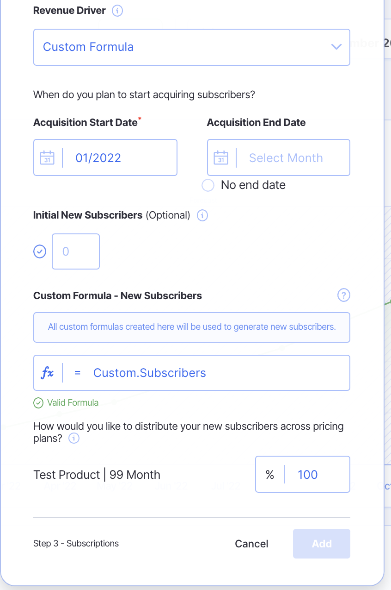Click the Acquisition End Date calendar icon
The height and width of the screenshot is (590, 391).
(221, 157)
